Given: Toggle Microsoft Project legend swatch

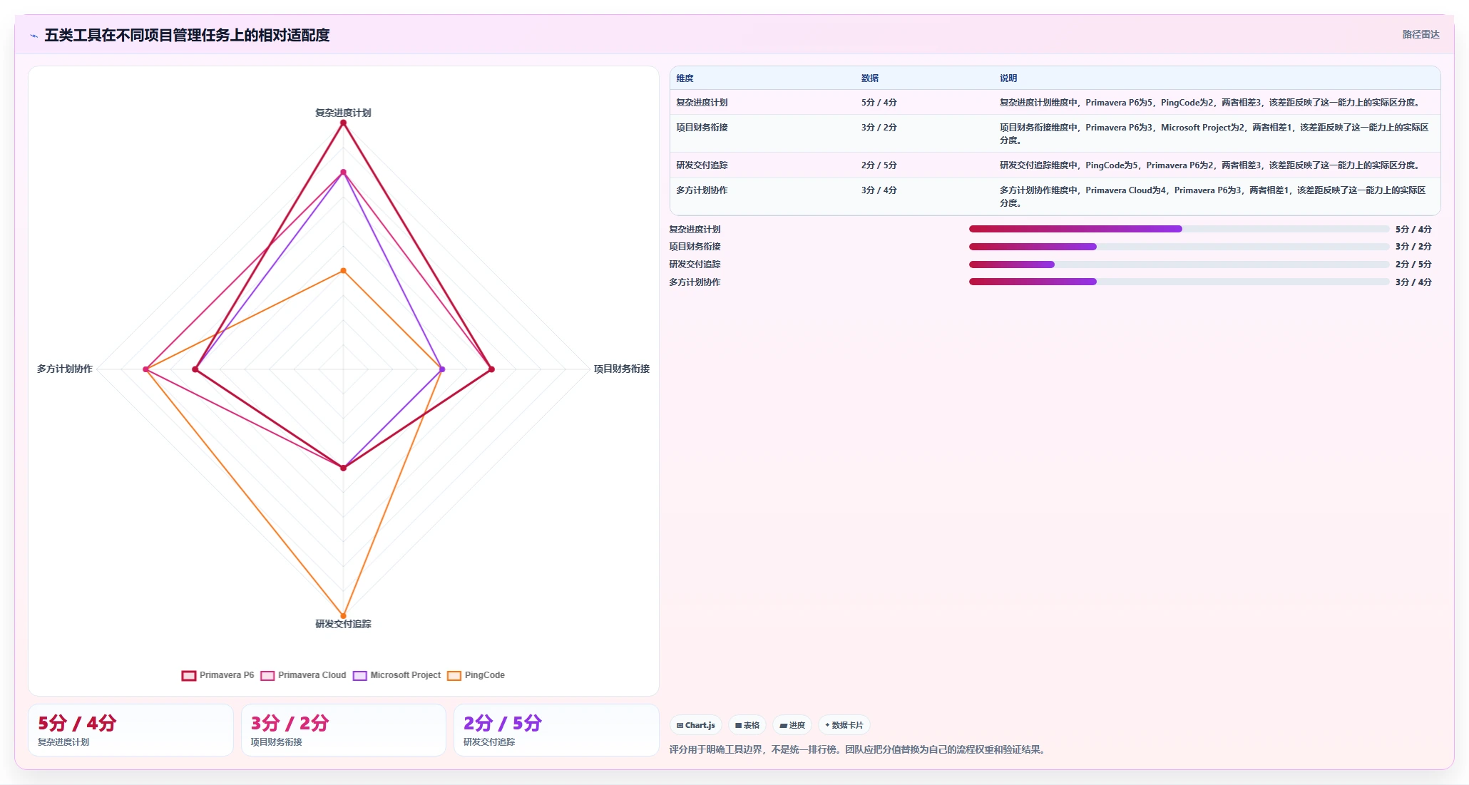Looking at the screenshot, I should tap(360, 675).
